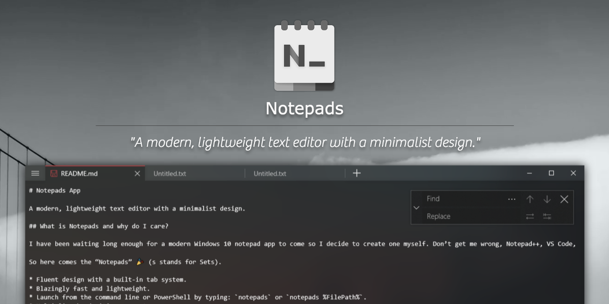Dismiss the Find and Replace panel
Image resolution: width=609 pixels, height=304 pixels.
point(564,199)
